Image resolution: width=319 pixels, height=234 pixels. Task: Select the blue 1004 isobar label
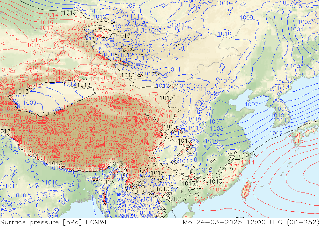click(x=297, y=29)
